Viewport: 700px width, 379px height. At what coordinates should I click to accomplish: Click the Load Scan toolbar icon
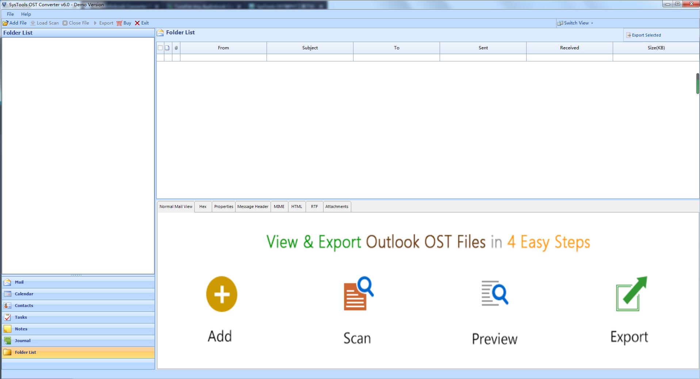pos(33,23)
